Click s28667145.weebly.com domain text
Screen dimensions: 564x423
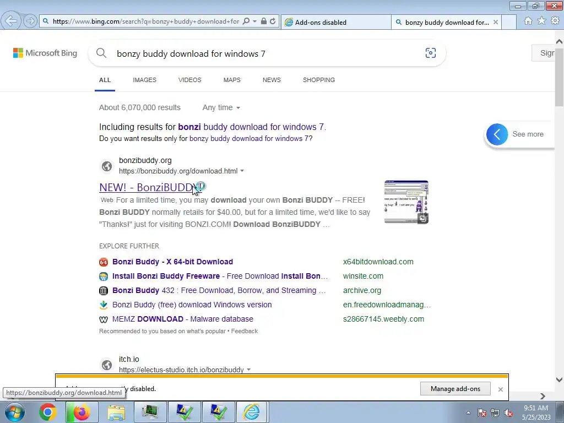(x=383, y=319)
